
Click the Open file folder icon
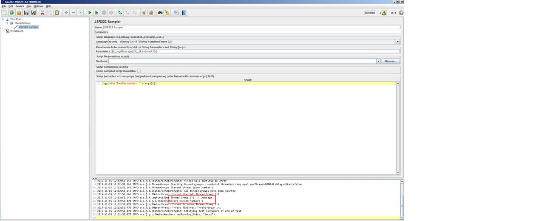[19, 13]
